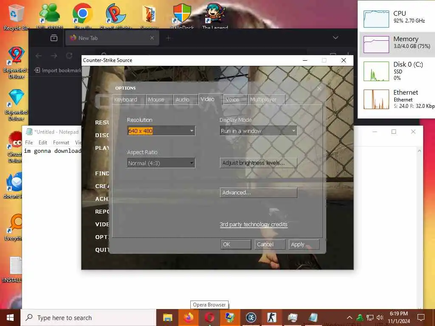
Task: Click the browser back arrow
Action: coord(39,56)
